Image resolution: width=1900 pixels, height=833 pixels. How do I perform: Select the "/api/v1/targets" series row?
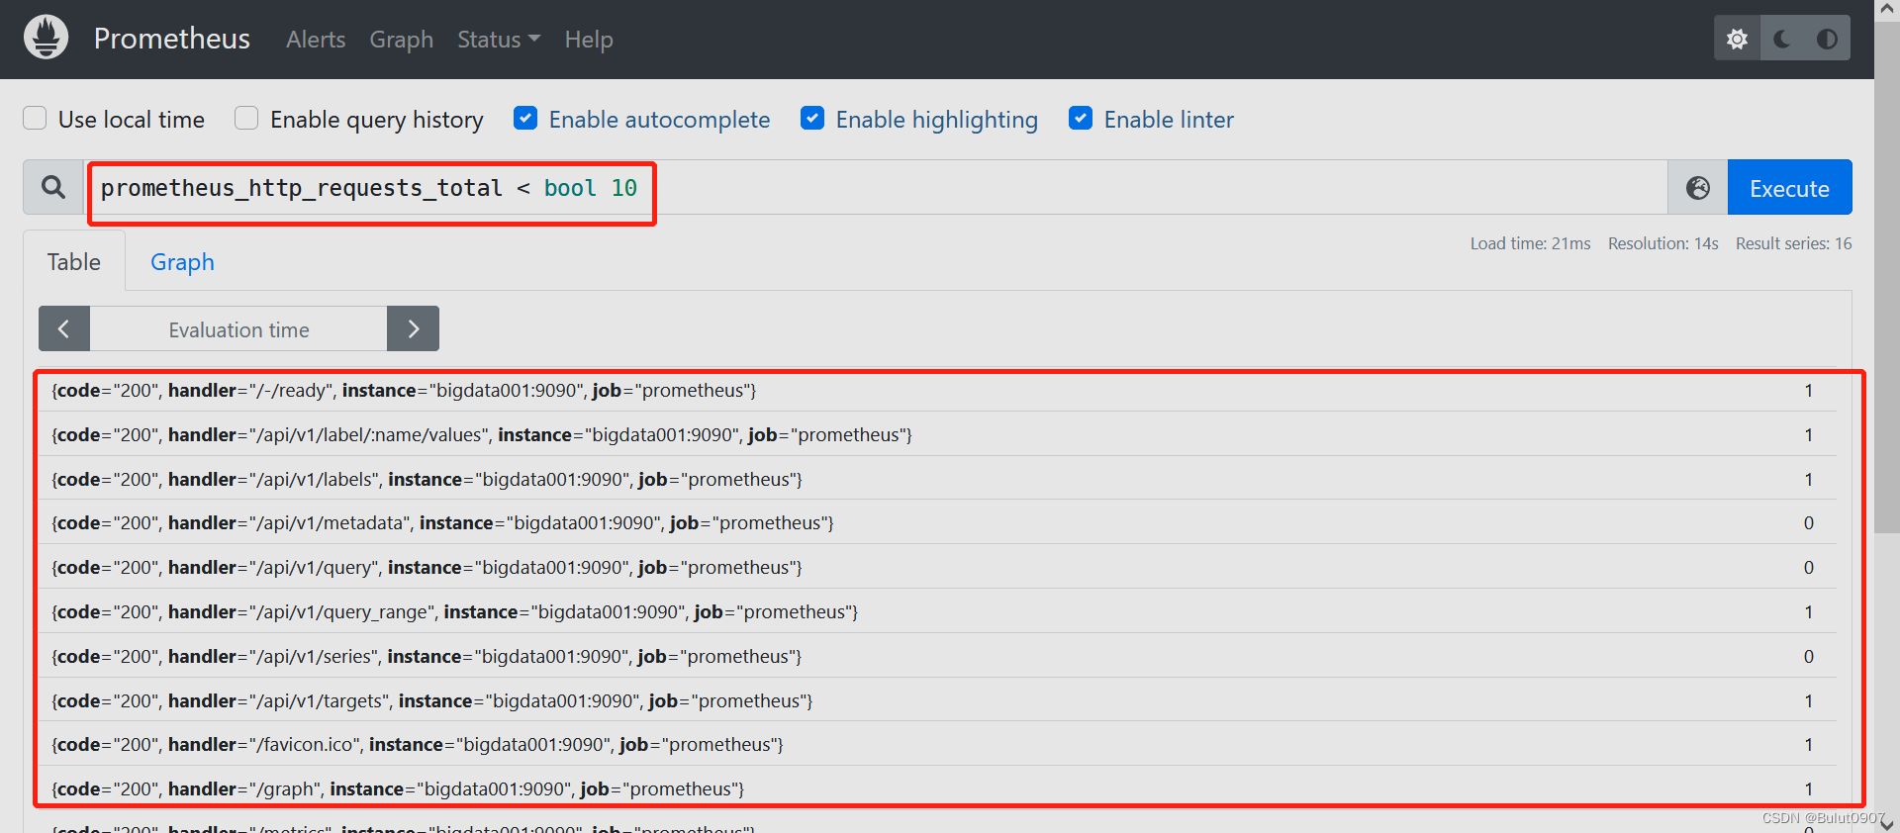pyautogui.click(x=936, y=701)
